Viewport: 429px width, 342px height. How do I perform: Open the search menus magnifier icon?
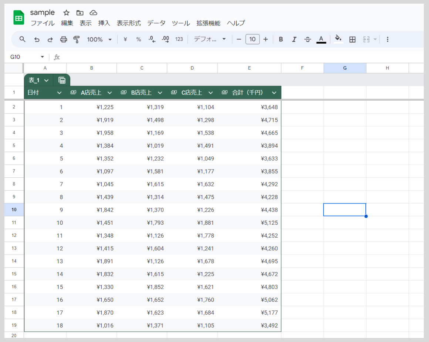(x=23, y=40)
